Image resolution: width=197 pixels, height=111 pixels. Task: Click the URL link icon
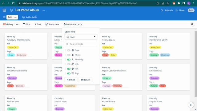[73, 64]
